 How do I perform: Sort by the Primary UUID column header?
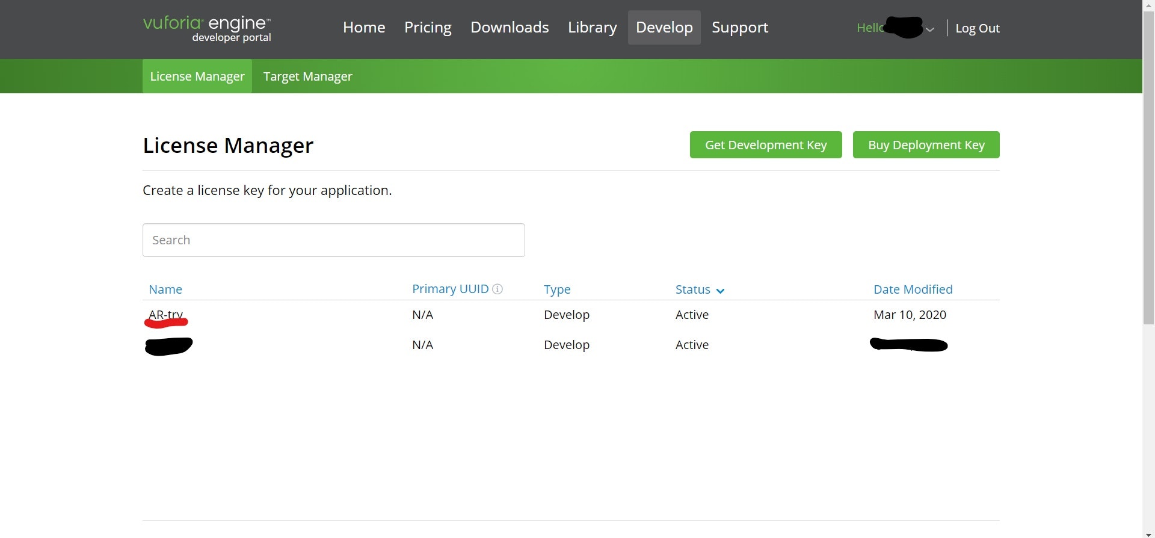(x=450, y=289)
